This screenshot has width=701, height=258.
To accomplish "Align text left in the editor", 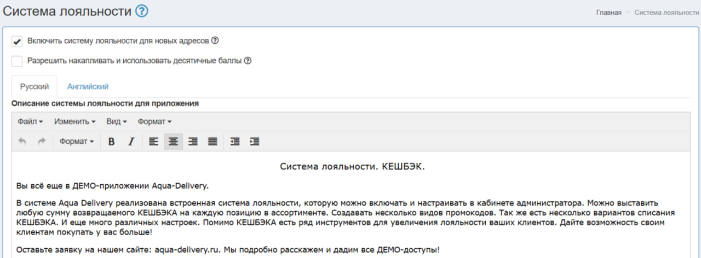I will click(154, 142).
